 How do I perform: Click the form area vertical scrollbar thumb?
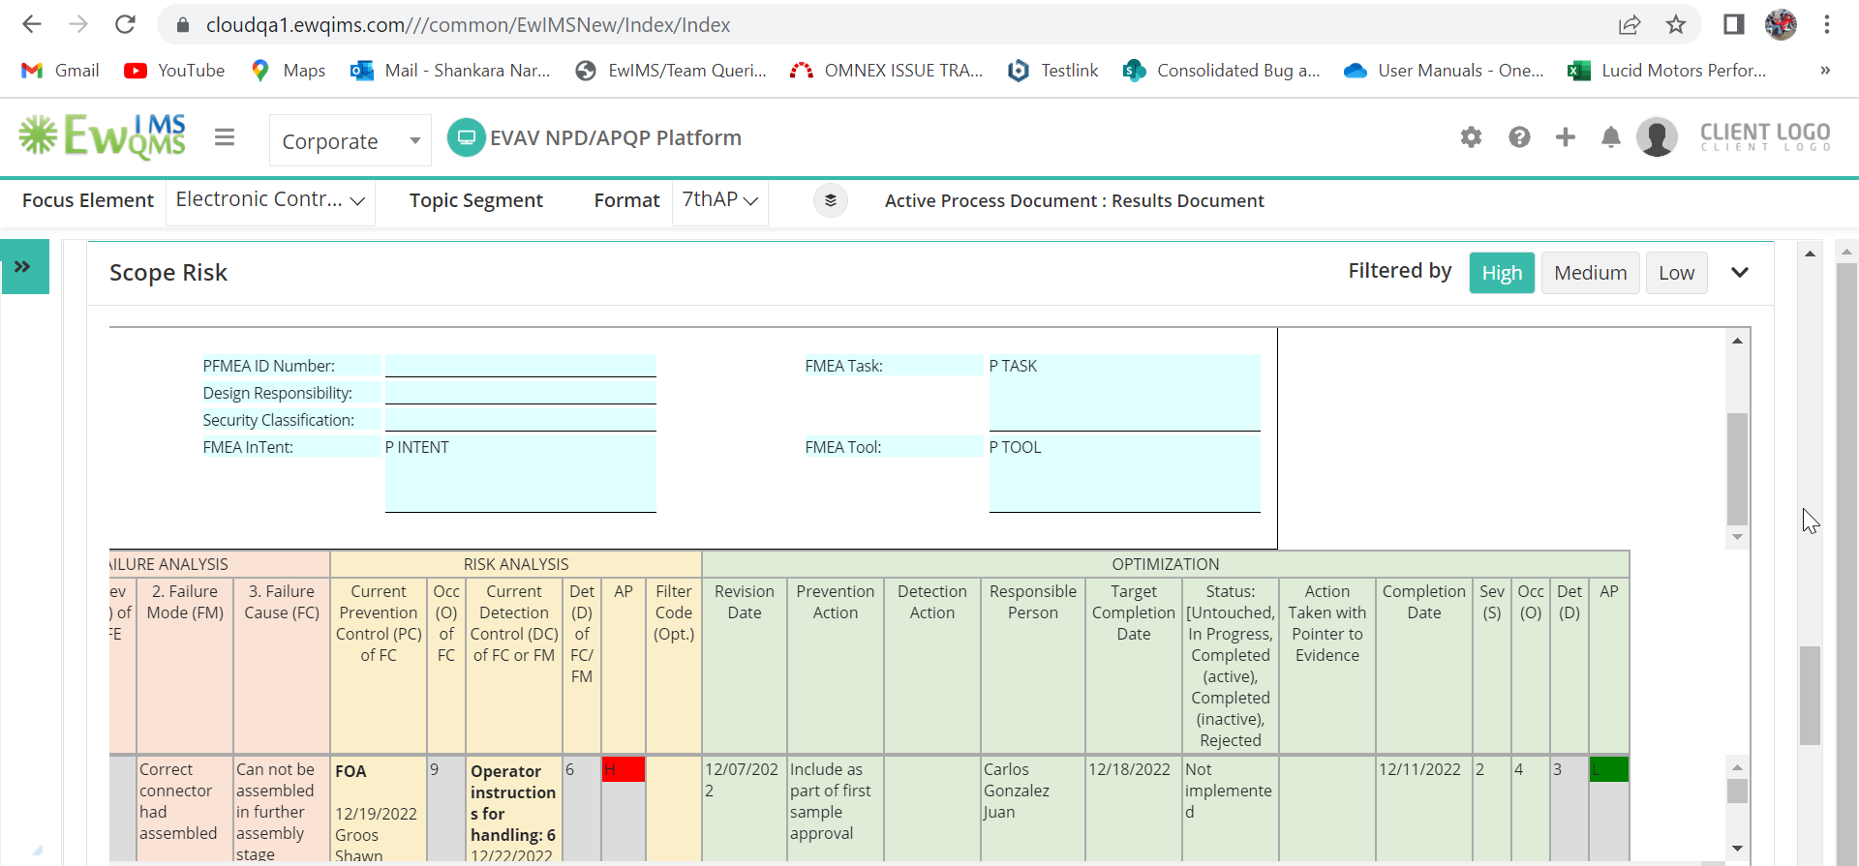1738,468
